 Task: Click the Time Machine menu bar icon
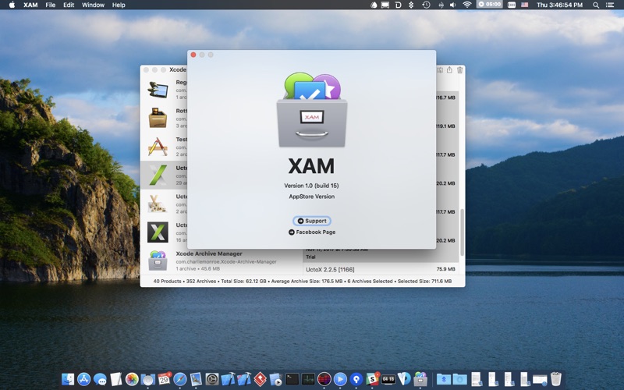[x=426, y=5]
